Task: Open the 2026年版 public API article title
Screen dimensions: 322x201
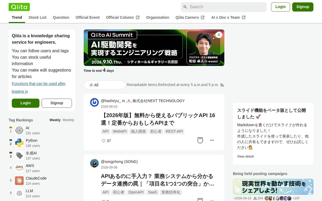Action: (158, 119)
